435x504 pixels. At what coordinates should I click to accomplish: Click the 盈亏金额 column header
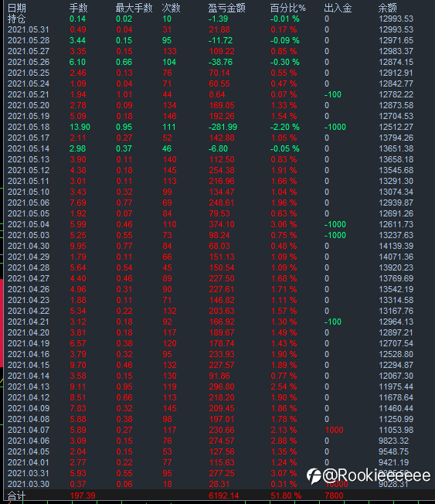[227, 8]
